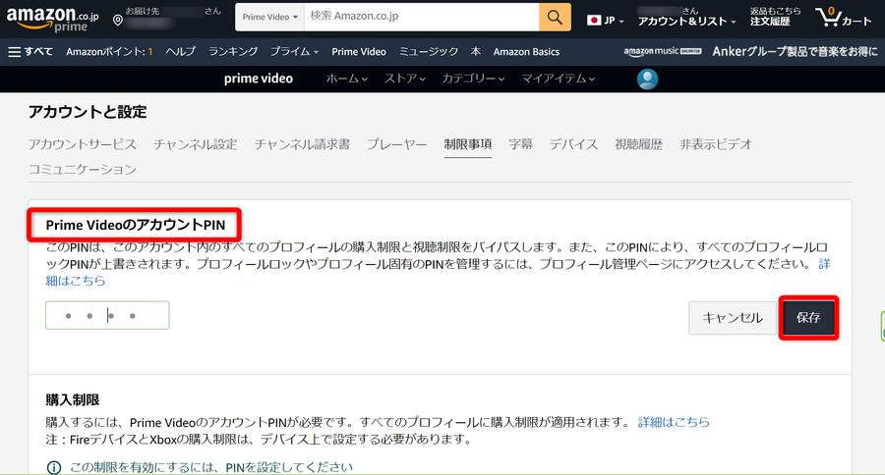
Task: Focus the PIN entry field
Action: click(107, 316)
